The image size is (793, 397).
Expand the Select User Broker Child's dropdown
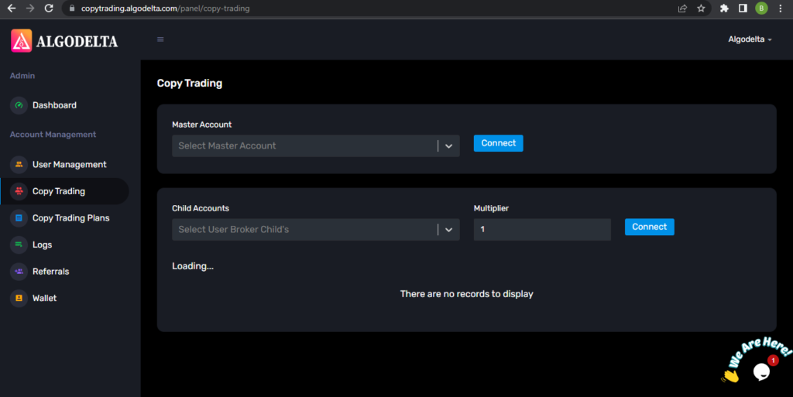316,230
